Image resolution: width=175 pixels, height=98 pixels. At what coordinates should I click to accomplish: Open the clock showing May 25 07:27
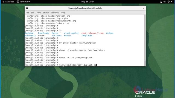coord(87,2)
